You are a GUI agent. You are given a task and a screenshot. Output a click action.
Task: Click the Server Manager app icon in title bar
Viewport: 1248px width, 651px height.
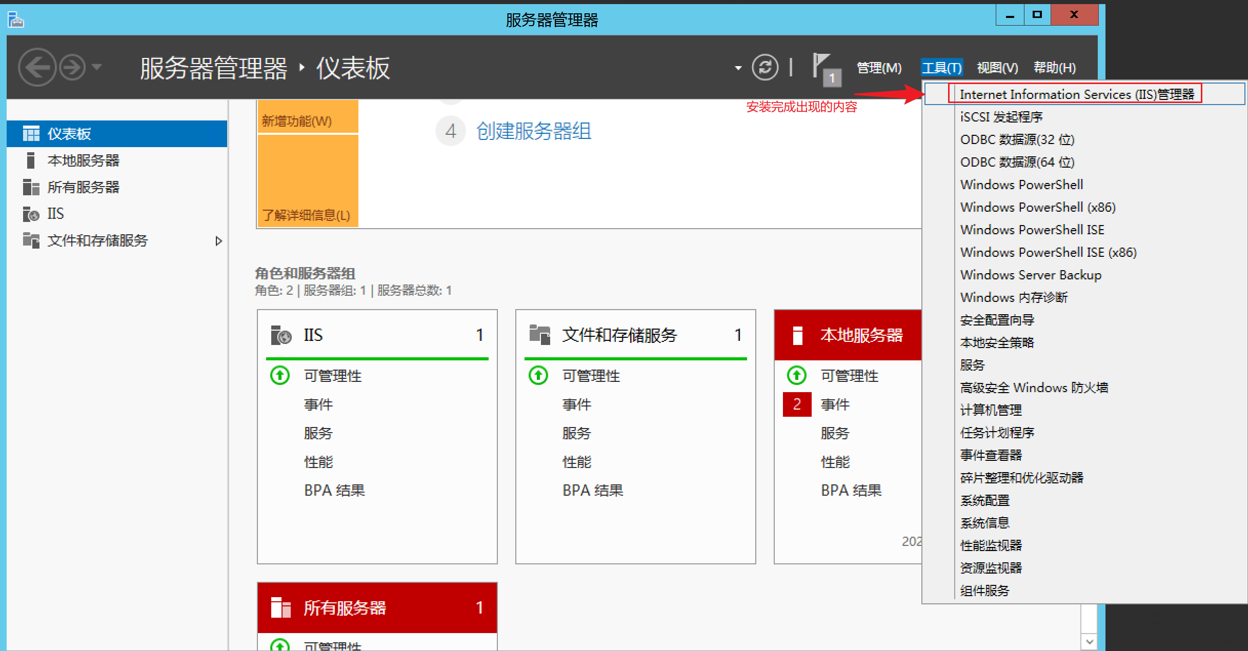pyautogui.click(x=16, y=19)
